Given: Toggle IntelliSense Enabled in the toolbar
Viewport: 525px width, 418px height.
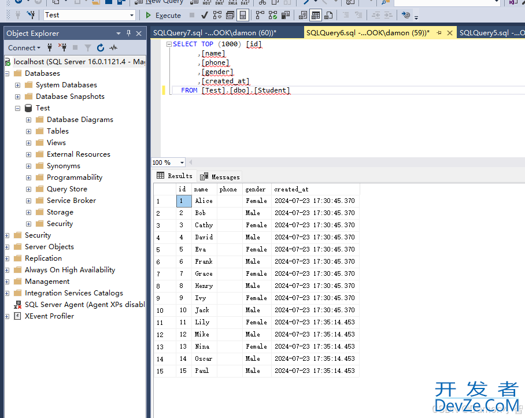Looking at the screenshot, I should (x=243, y=16).
